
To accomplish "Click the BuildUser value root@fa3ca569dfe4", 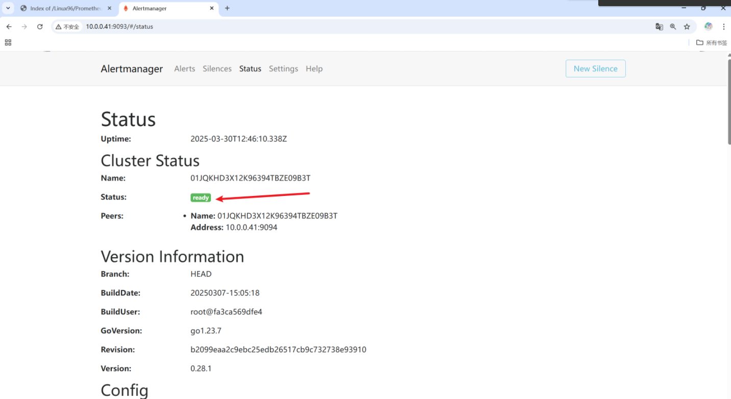I will click(x=226, y=312).
